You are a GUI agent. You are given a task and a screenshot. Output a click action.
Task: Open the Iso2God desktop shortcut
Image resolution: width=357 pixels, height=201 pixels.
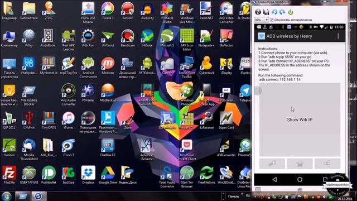[68, 175]
